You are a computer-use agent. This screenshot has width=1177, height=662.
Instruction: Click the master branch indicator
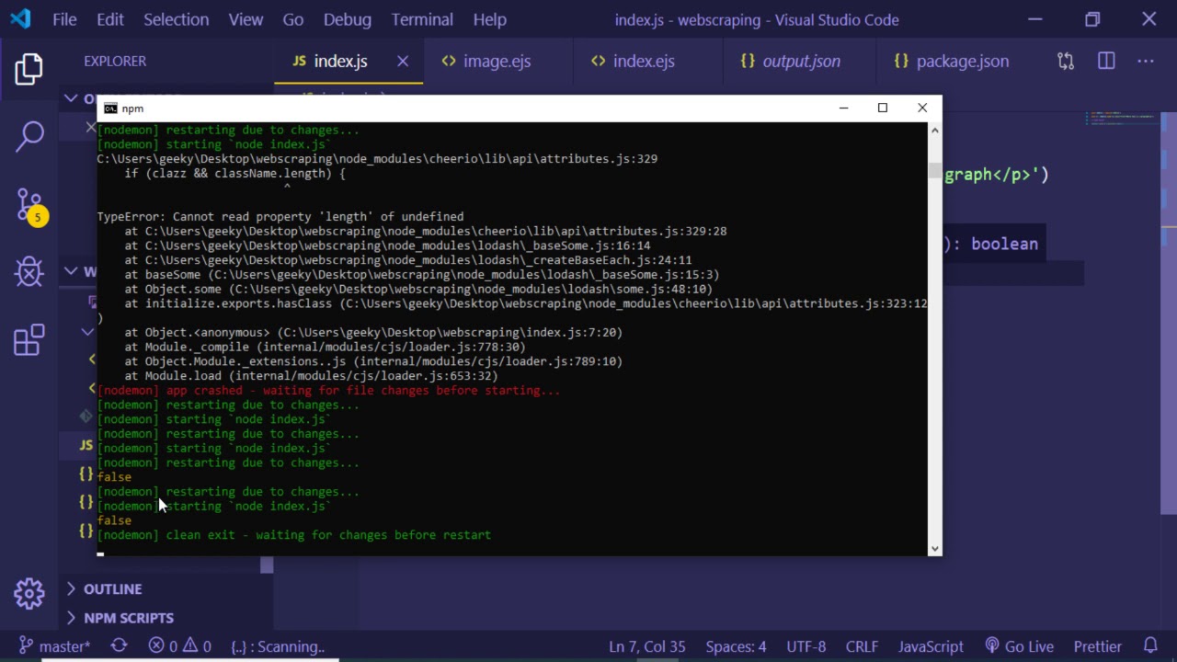click(55, 646)
